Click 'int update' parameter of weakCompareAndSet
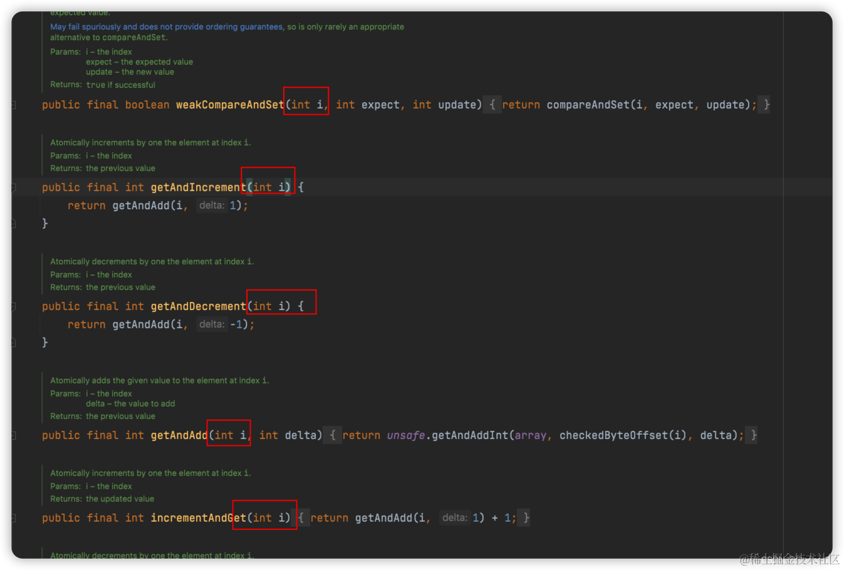 (x=444, y=105)
